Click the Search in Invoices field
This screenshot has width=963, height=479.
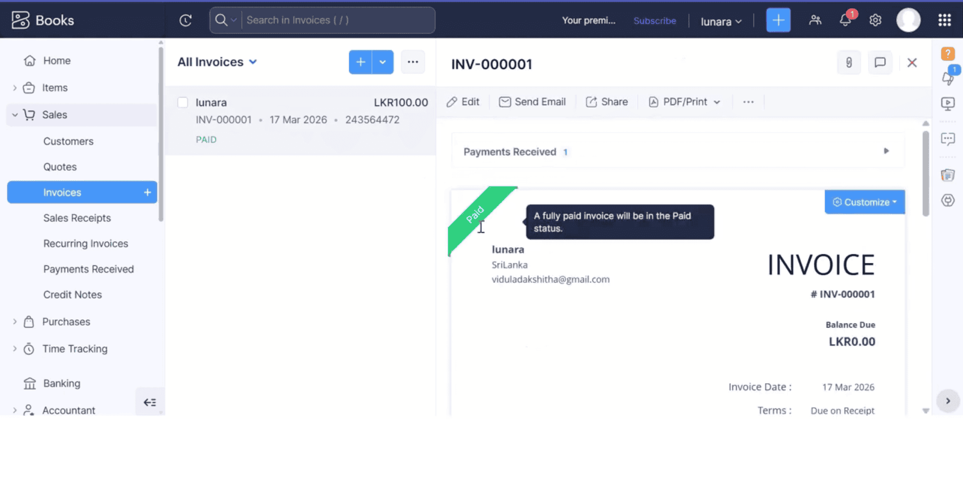[336, 20]
